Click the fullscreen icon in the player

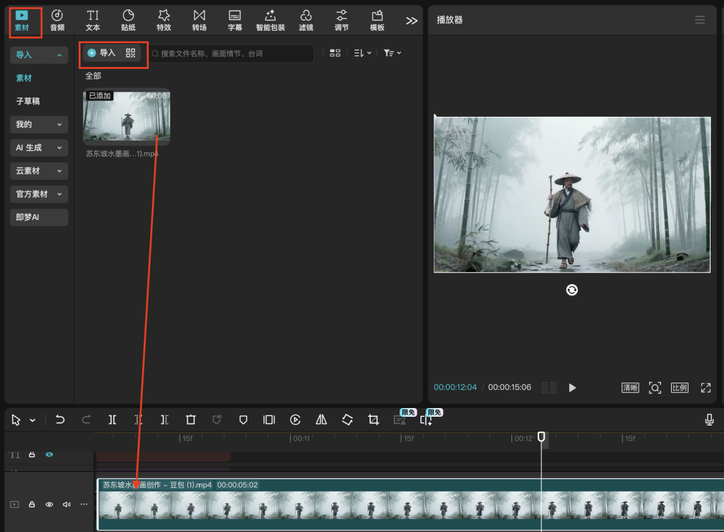coord(705,387)
